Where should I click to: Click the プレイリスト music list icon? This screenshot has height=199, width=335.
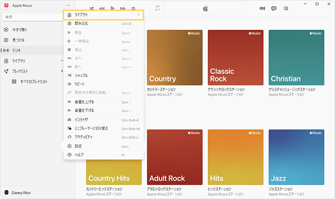[x=6, y=71]
